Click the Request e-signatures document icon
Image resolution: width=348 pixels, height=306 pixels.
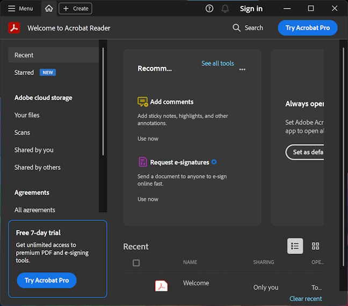pos(143,162)
